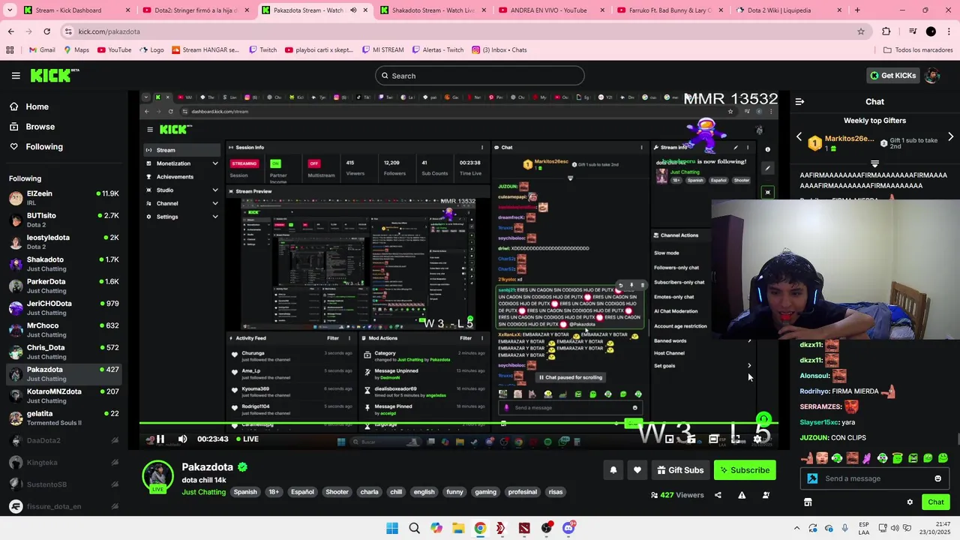The width and height of the screenshot is (960, 540).
Task: Show previous weekly top gifter
Action: [799, 137]
